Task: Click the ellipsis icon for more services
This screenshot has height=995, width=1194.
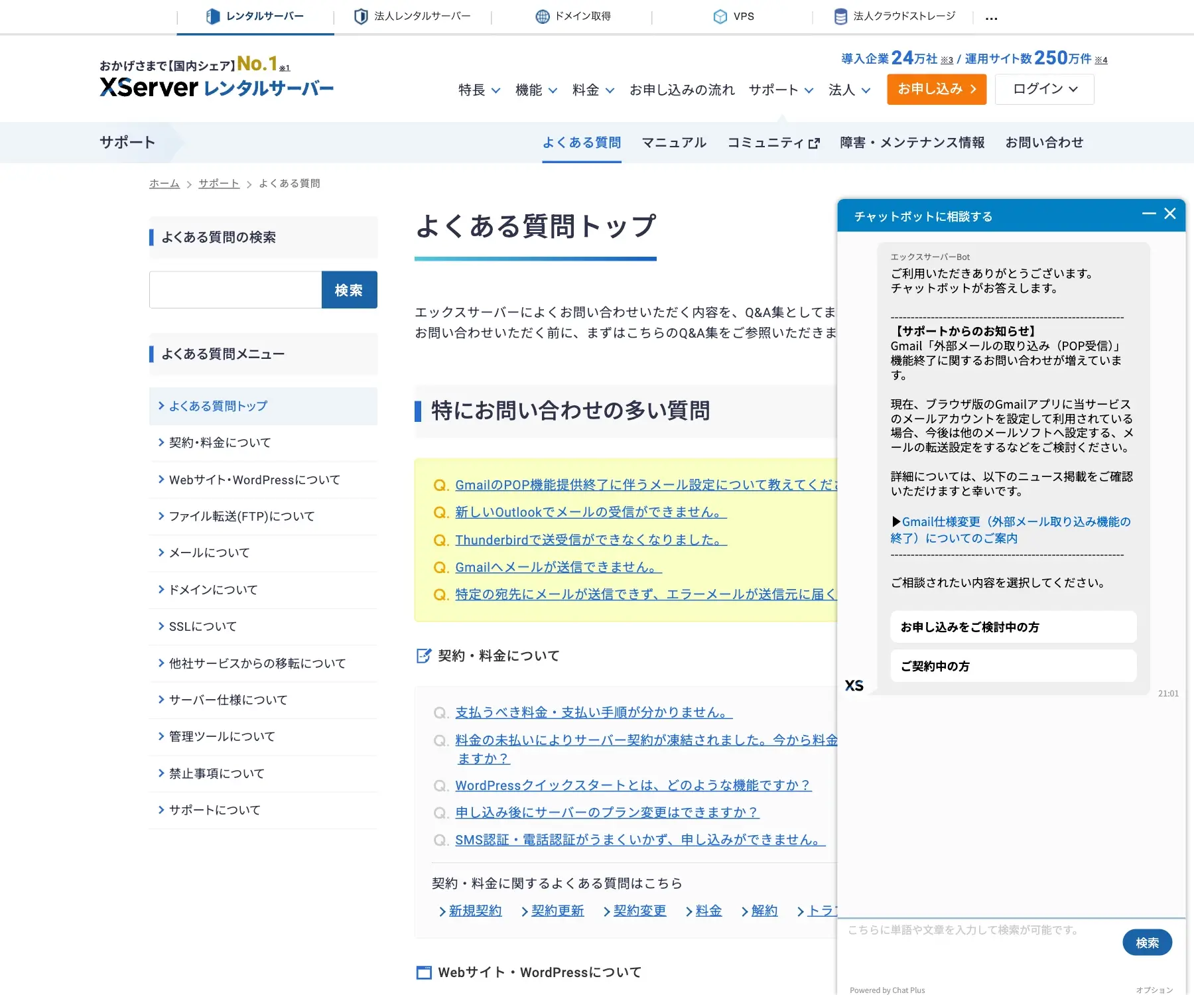Action: click(991, 19)
